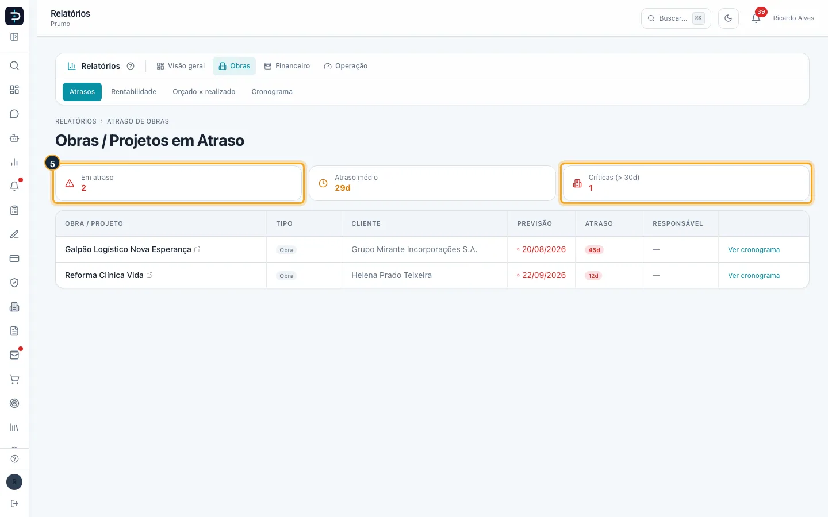Open the Cronograma sub-tab

click(x=272, y=92)
